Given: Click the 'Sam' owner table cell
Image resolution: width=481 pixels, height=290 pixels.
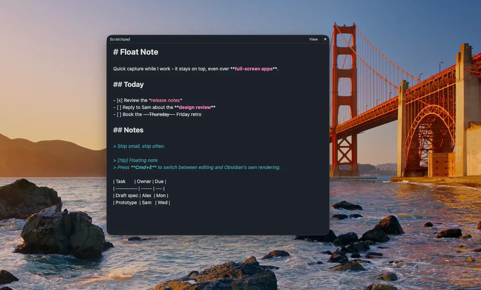Looking at the screenshot, I should (x=147, y=202).
